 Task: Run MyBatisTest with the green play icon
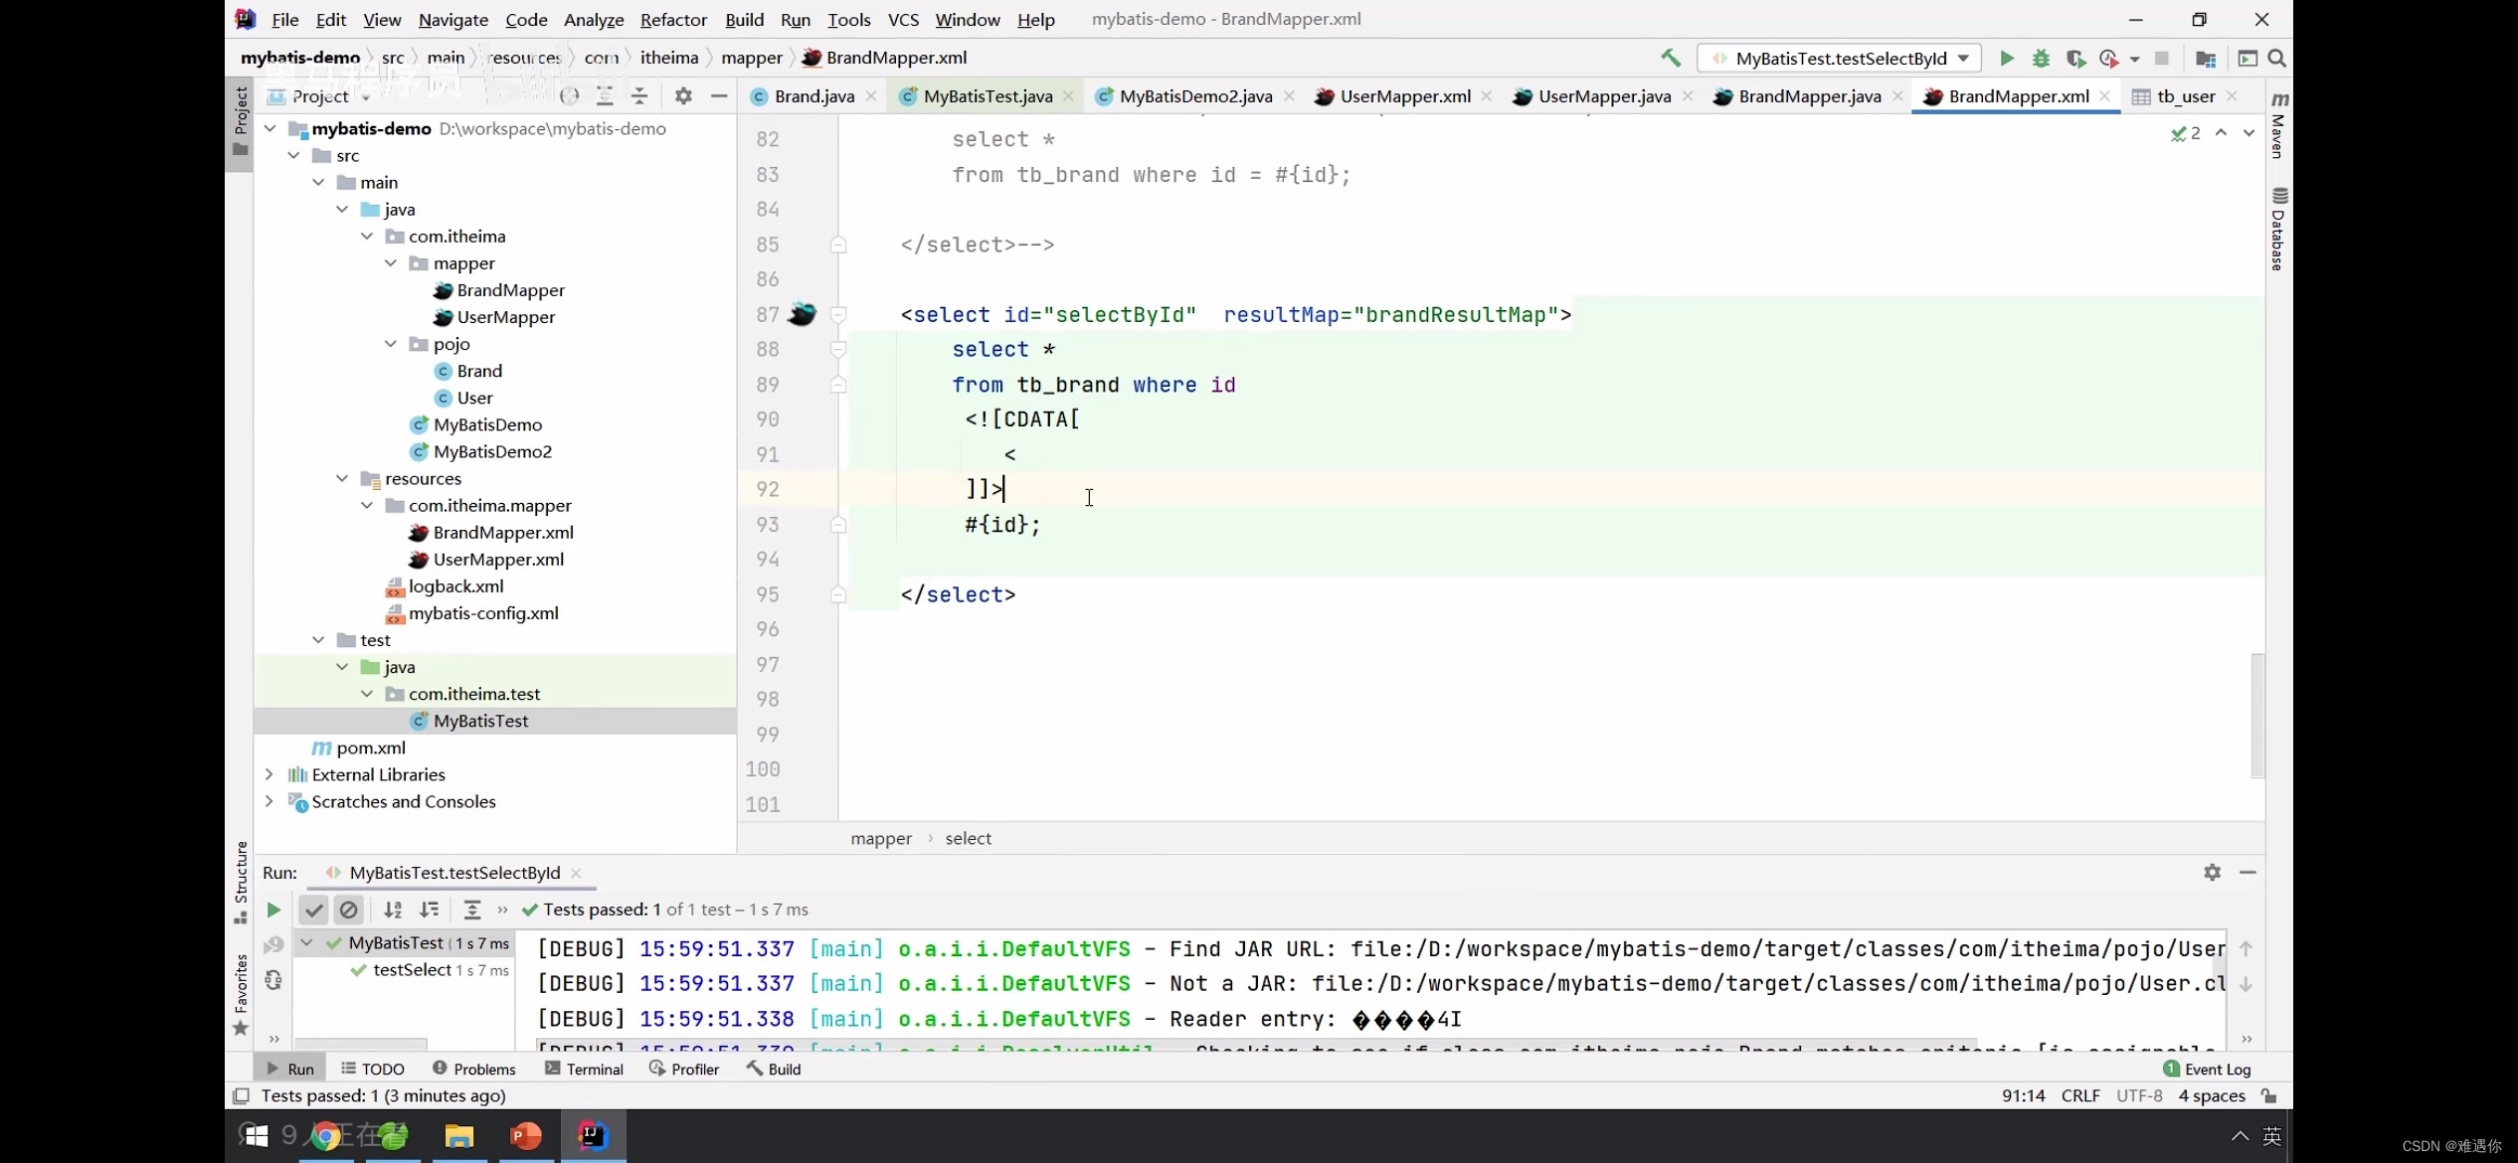pyautogui.click(x=2007, y=59)
